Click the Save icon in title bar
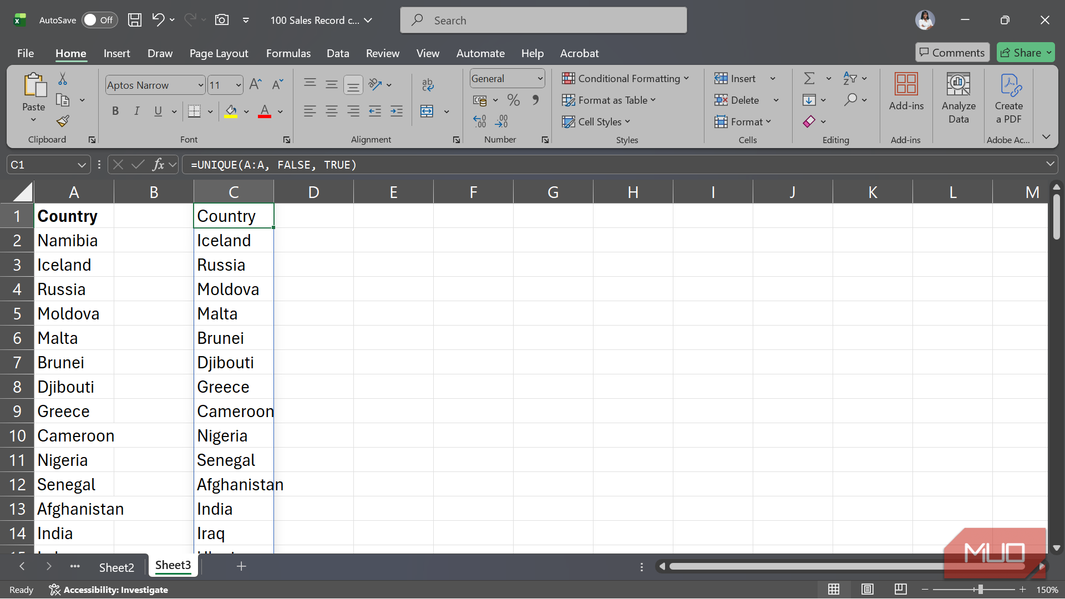Image resolution: width=1065 pixels, height=599 pixels. tap(135, 21)
